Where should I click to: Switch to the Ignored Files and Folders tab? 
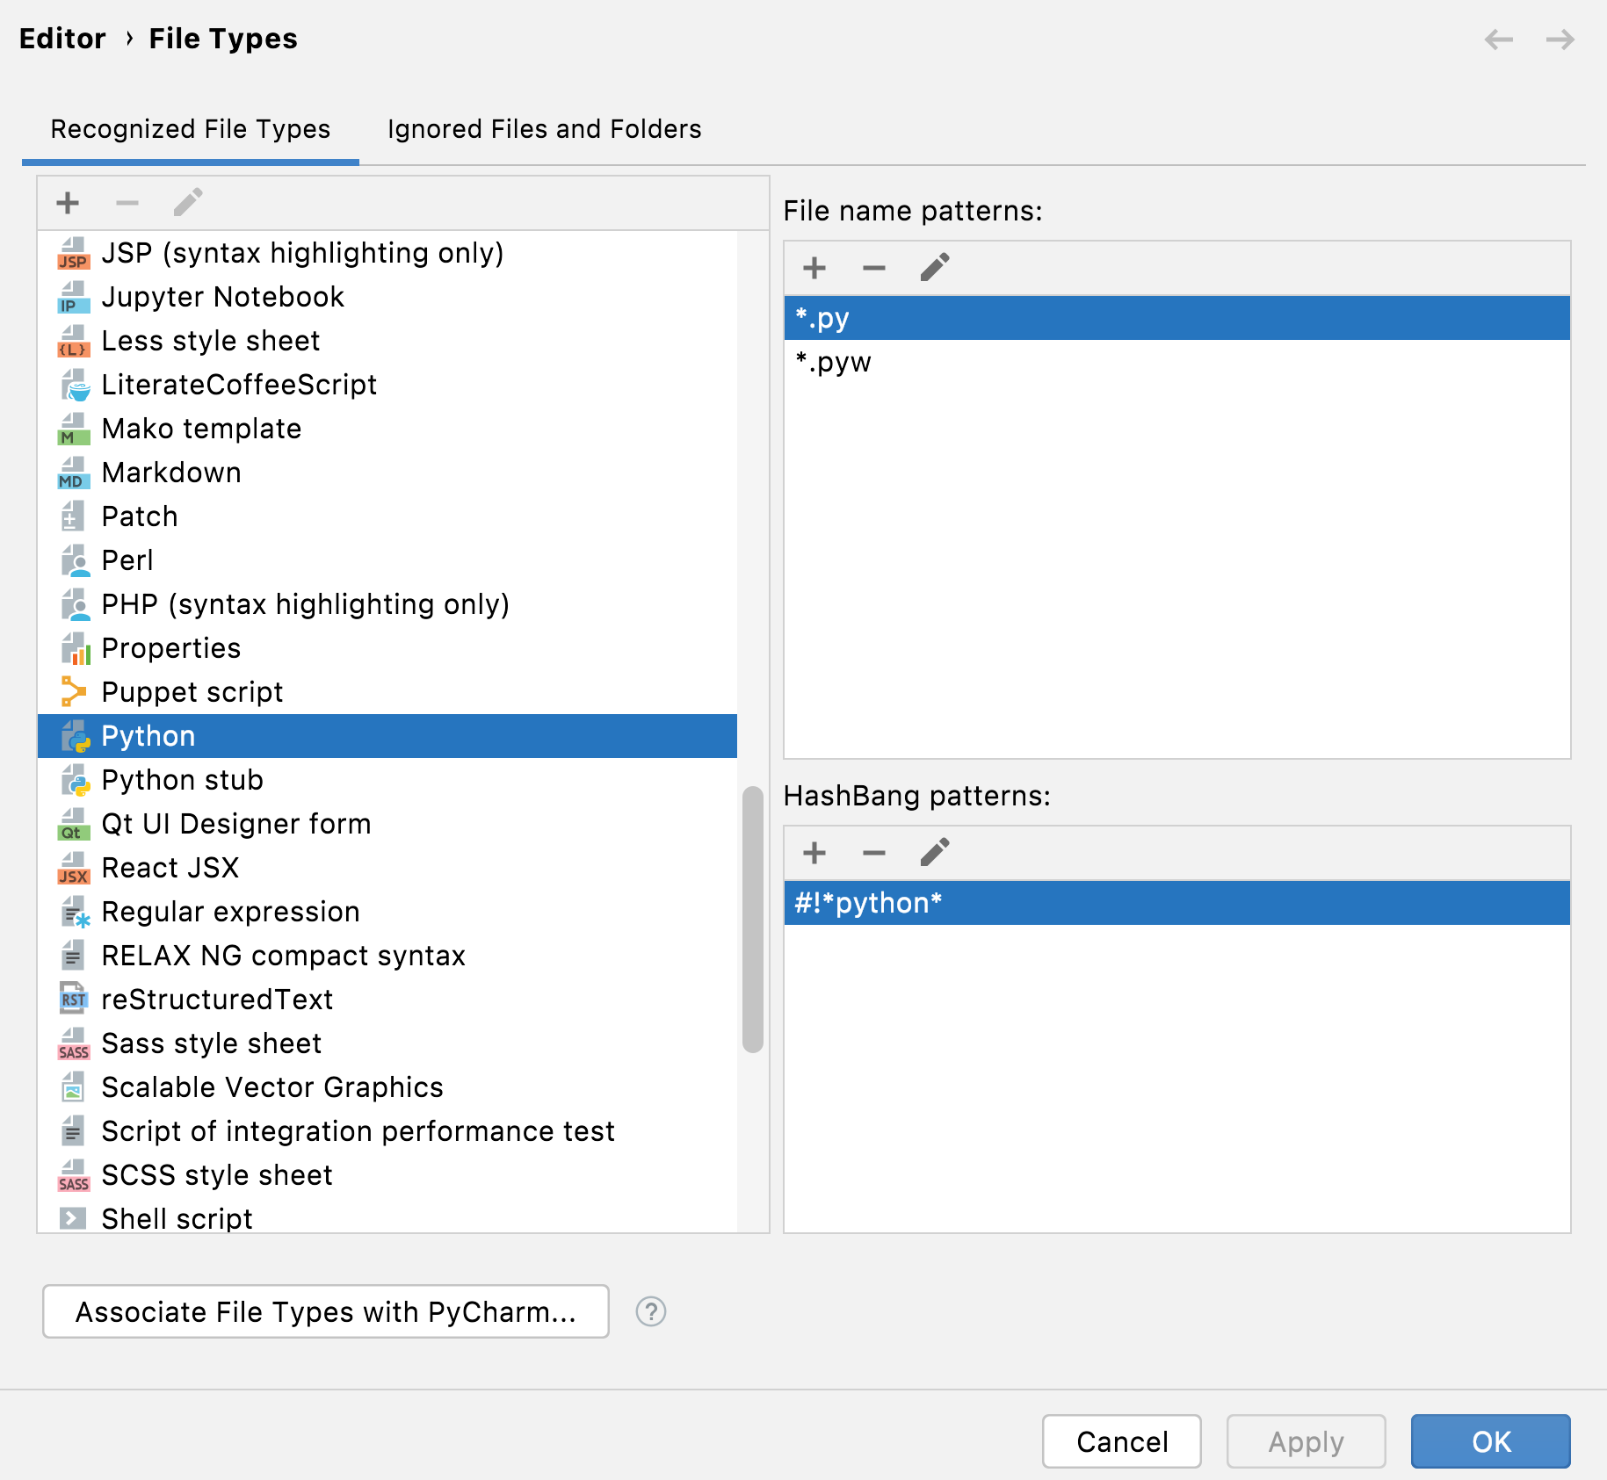click(x=543, y=128)
